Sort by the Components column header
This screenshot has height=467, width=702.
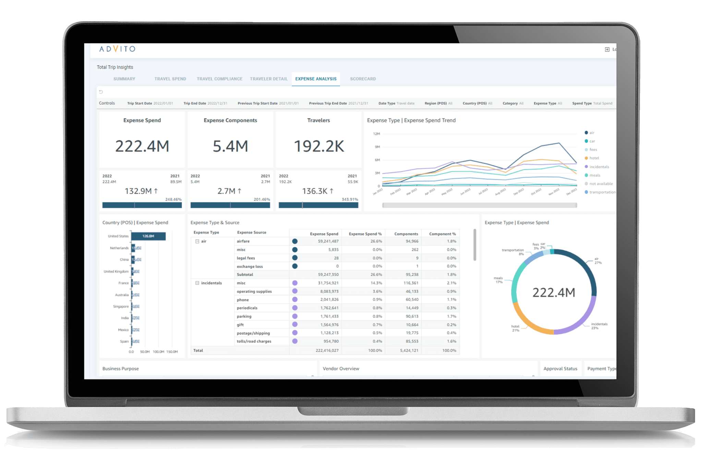[406, 234]
